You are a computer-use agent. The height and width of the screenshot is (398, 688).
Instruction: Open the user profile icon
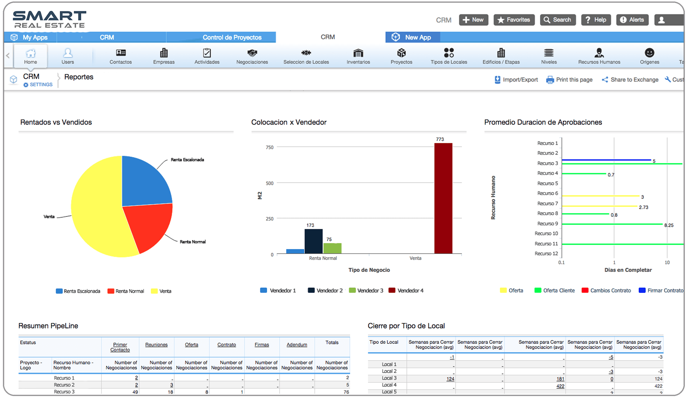coord(661,20)
